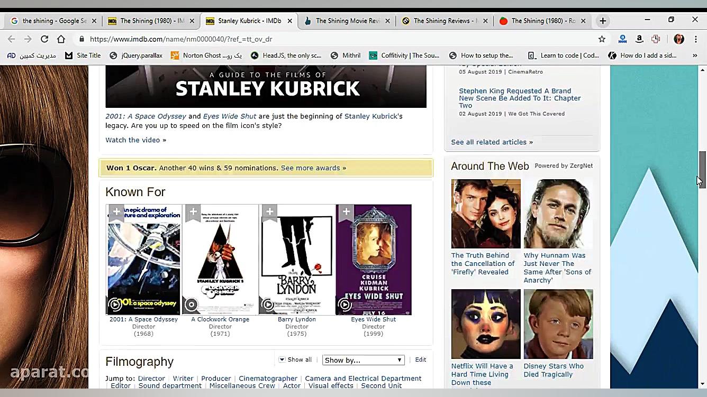Open the Disney Stars article thumbnail

point(558,324)
